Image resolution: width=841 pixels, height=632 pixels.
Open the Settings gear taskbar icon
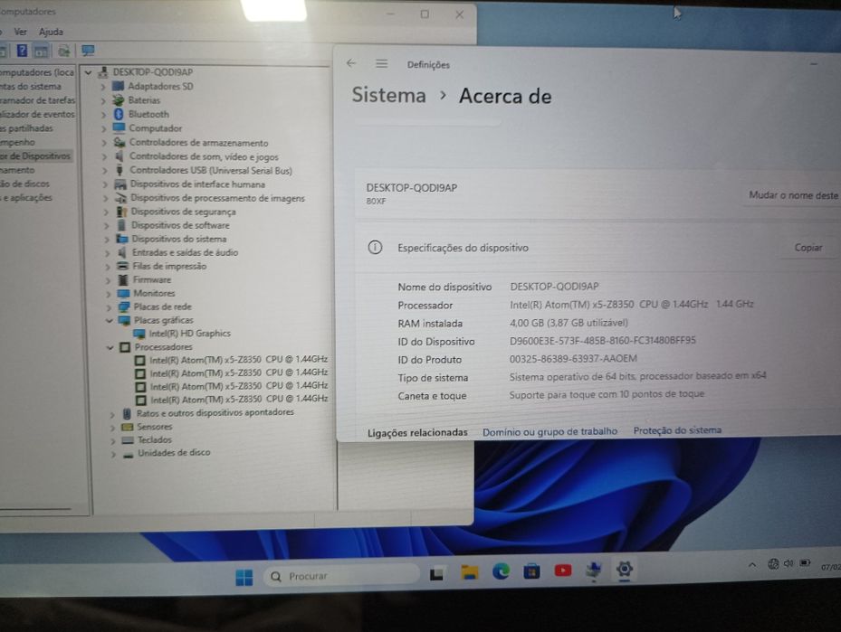coord(625,569)
